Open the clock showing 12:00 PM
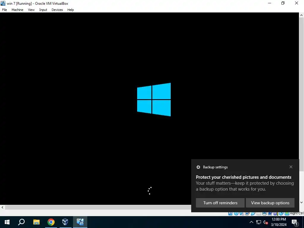This screenshot has width=304, height=228. tap(278, 222)
